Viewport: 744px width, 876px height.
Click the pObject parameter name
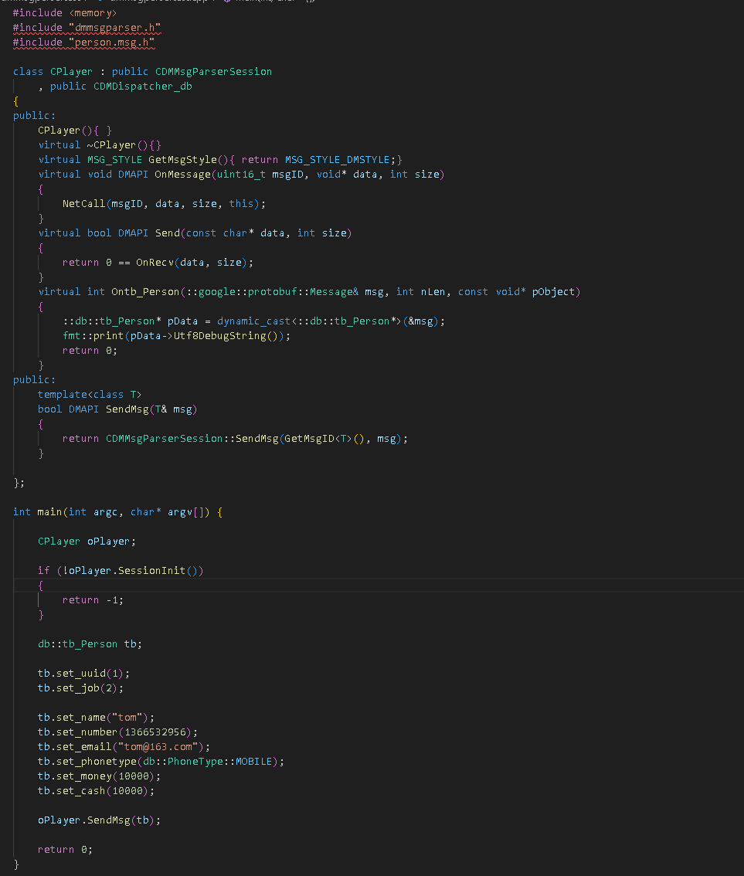click(553, 292)
